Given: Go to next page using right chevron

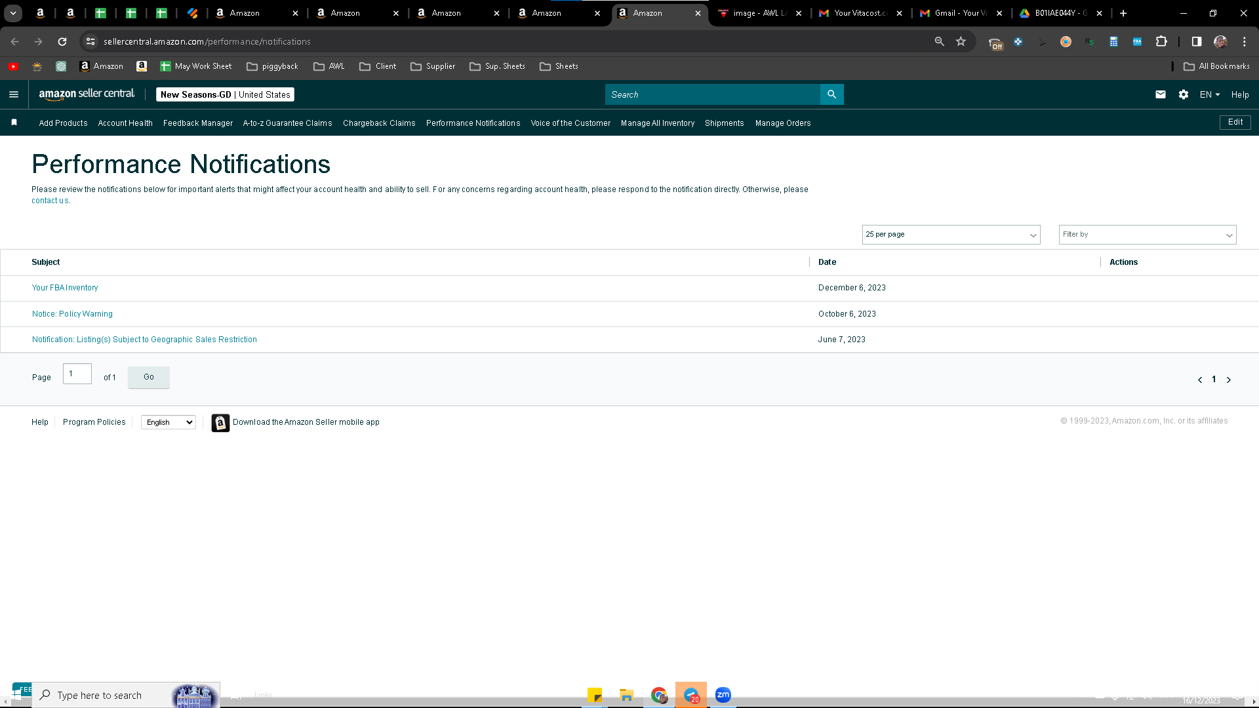Looking at the screenshot, I should (1229, 380).
